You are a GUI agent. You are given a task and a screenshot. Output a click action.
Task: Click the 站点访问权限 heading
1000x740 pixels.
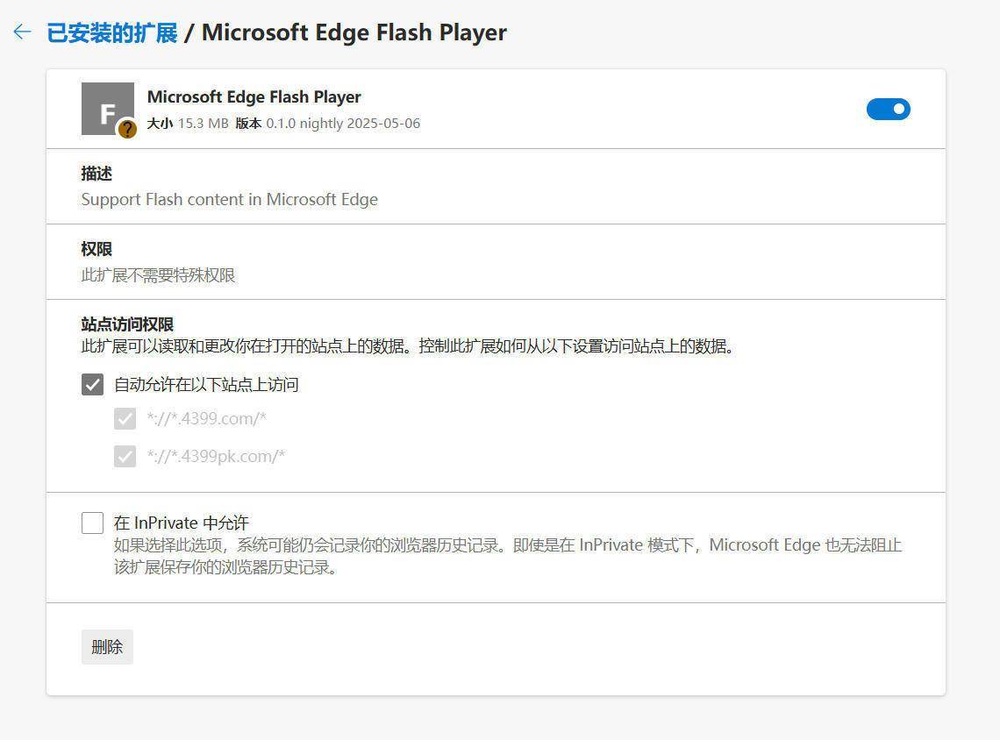(x=127, y=324)
